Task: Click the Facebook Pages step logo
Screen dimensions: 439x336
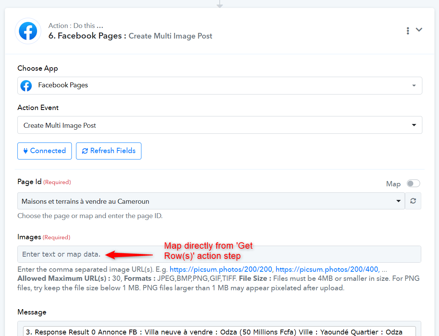Action: pyautogui.click(x=28, y=31)
